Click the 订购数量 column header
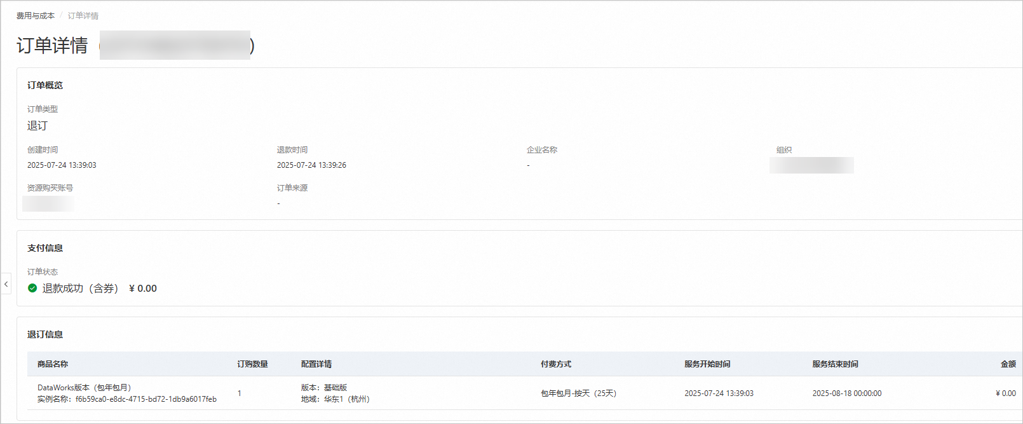This screenshot has height=424, width=1023. click(x=253, y=364)
